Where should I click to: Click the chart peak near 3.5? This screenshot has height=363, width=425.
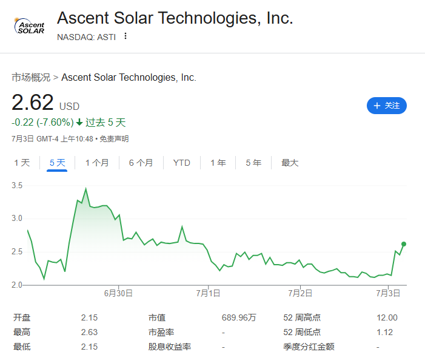[x=86, y=189]
